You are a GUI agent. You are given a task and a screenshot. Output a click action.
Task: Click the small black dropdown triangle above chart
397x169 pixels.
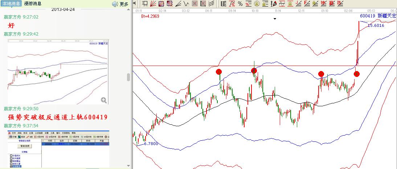click(275, 19)
